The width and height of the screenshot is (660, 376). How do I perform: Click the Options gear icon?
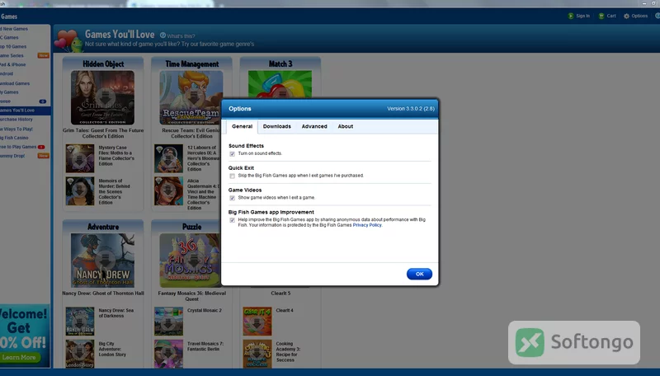(x=626, y=16)
